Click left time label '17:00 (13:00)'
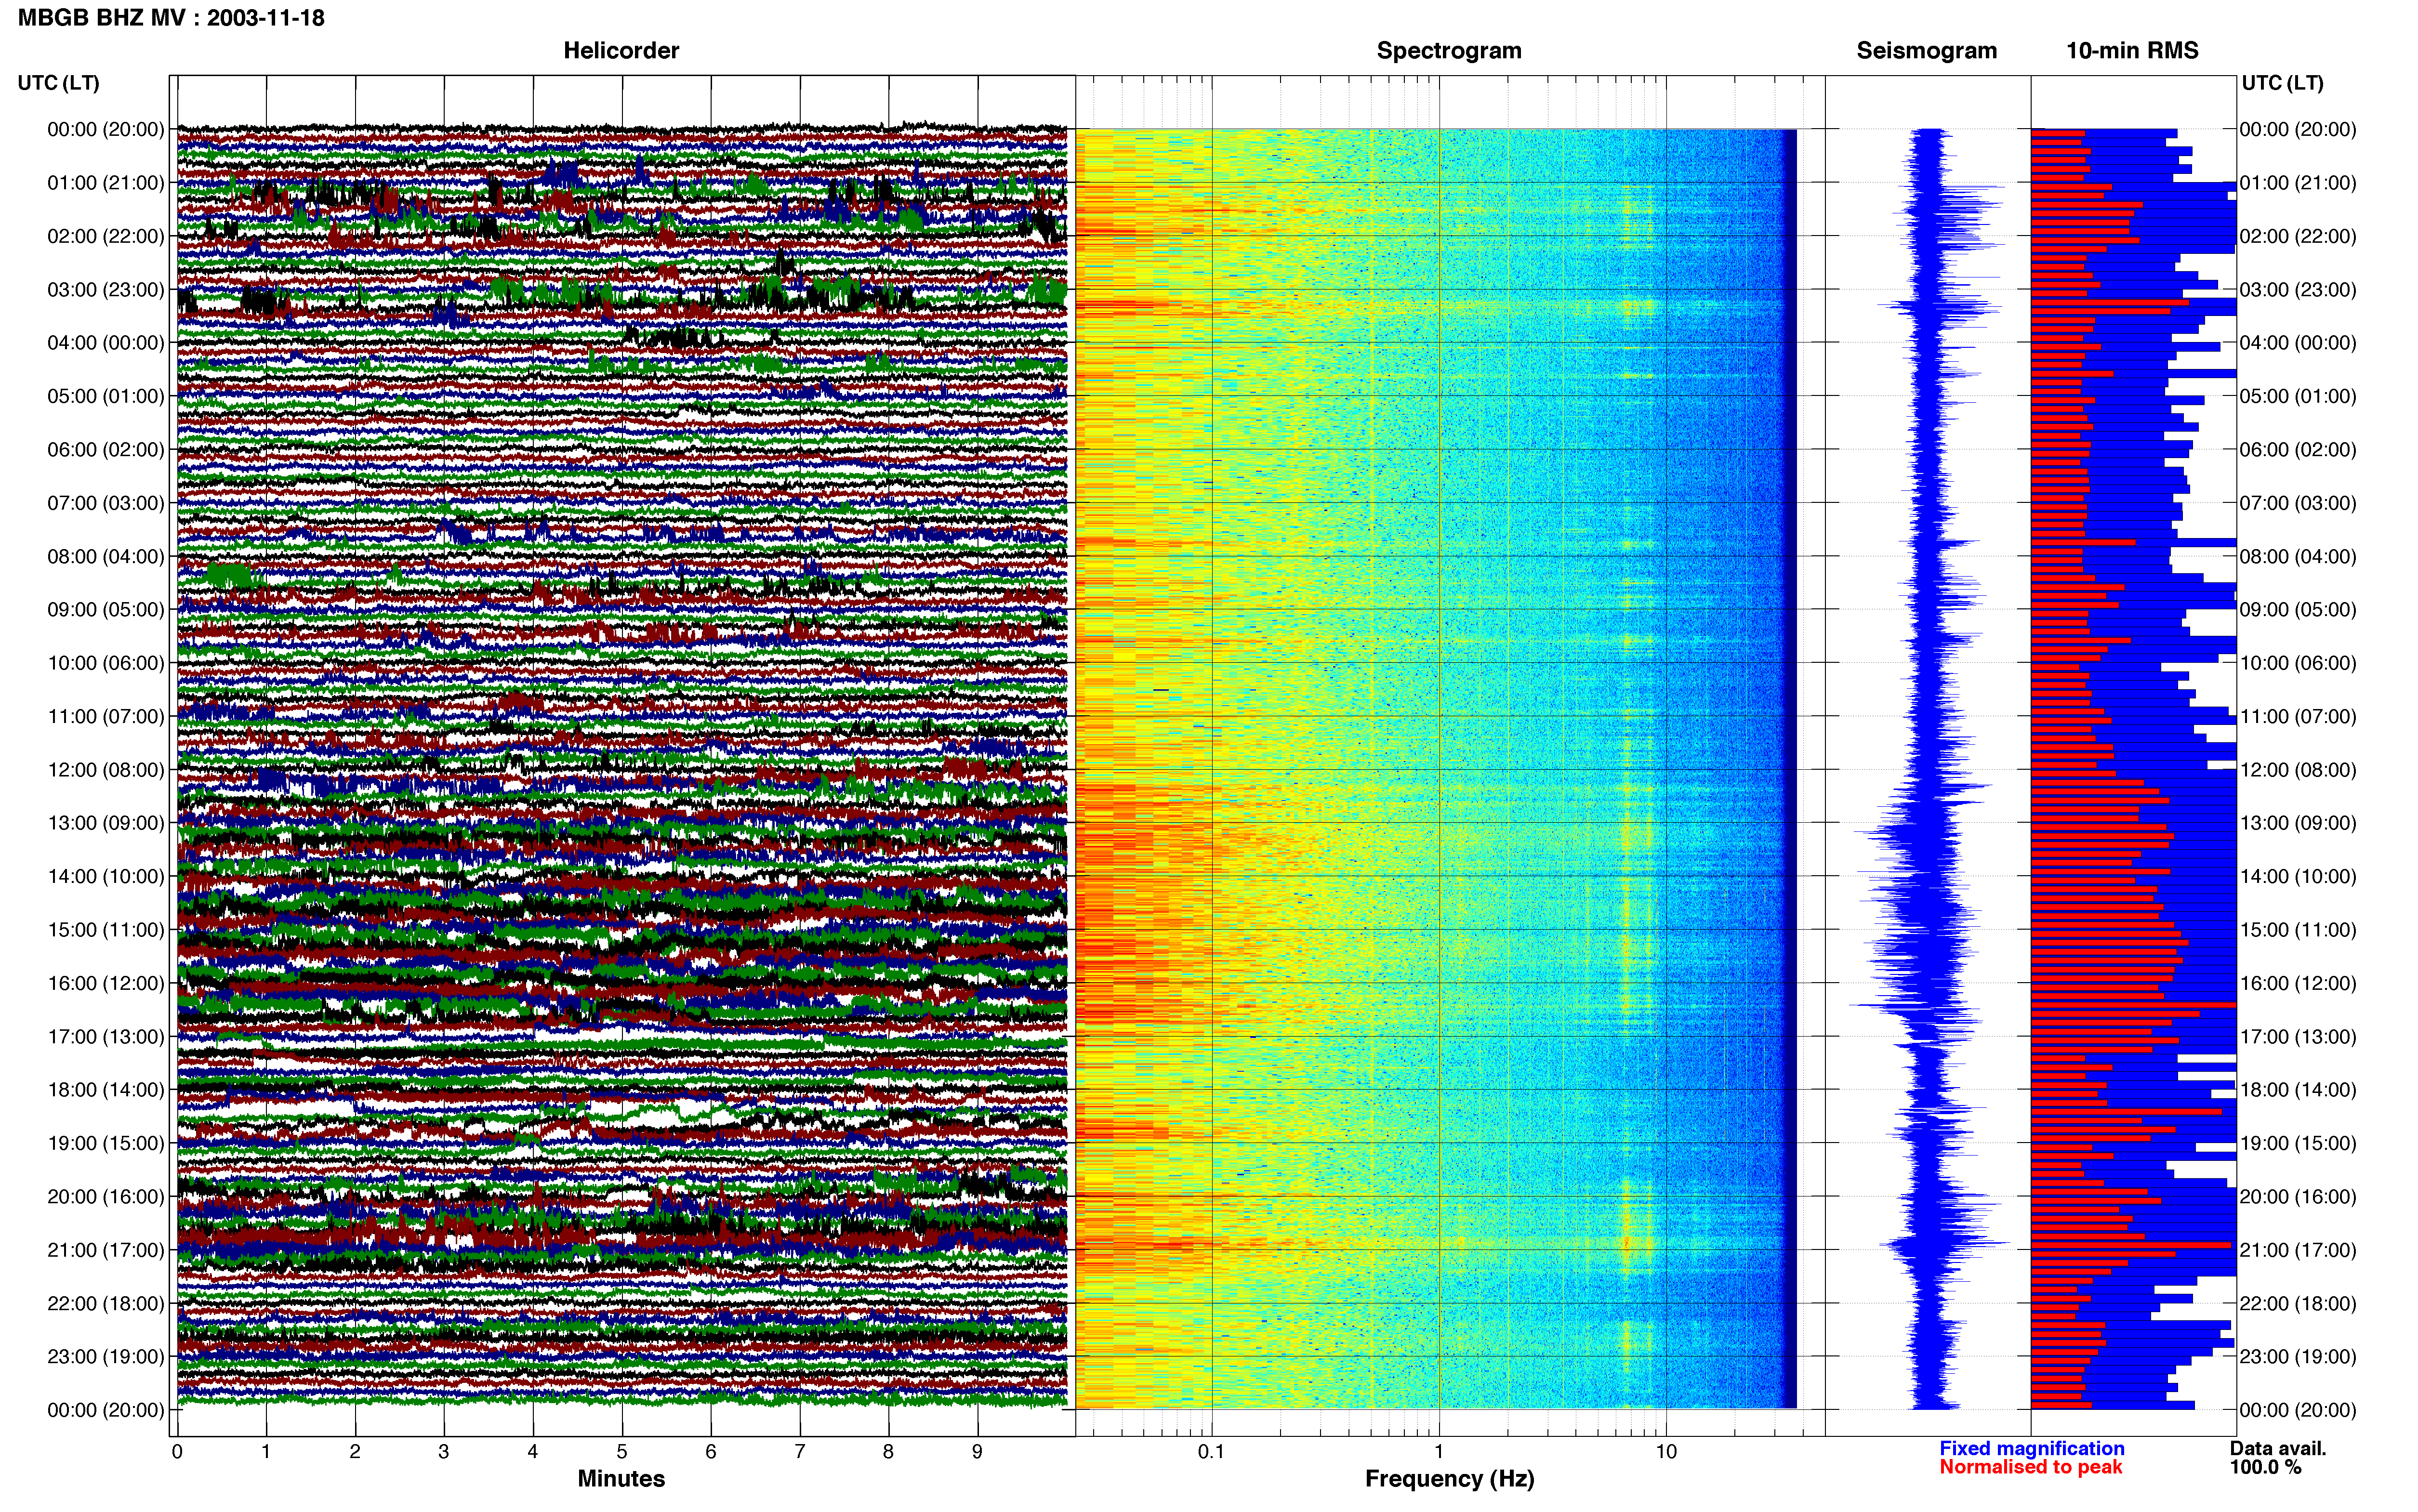Image resolution: width=2418 pixels, height=1512 pixels. coord(106,1037)
